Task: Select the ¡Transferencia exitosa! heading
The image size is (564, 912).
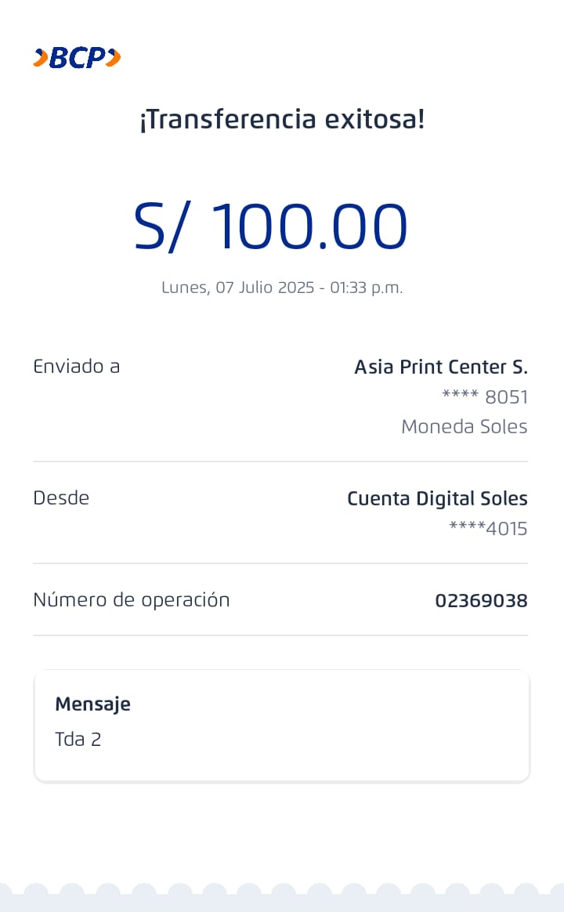Action: point(282,120)
